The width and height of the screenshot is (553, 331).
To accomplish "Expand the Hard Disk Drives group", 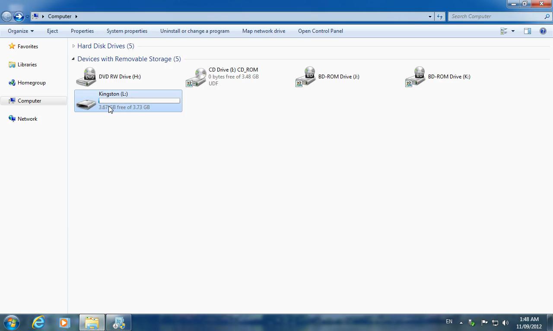I will pos(73,46).
